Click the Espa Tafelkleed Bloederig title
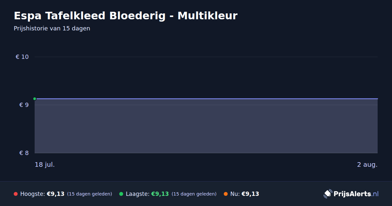Viewport: 392px width, 206px height. [125, 16]
